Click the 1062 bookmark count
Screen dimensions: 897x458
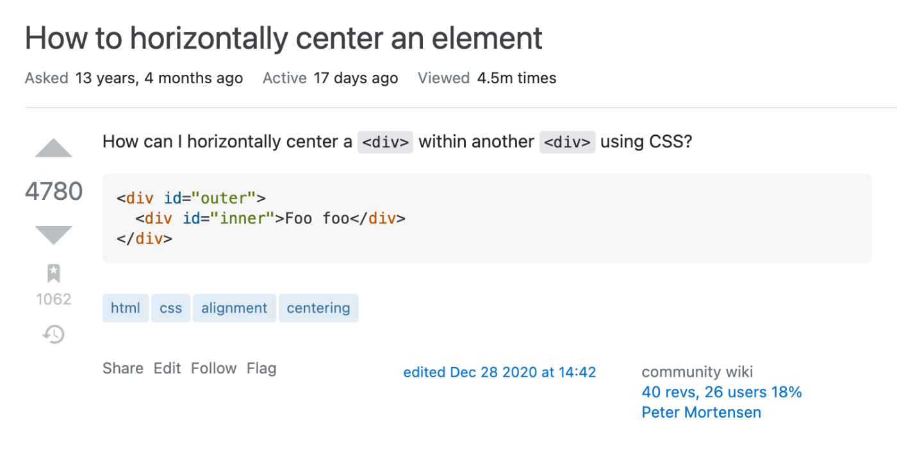[x=54, y=299]
